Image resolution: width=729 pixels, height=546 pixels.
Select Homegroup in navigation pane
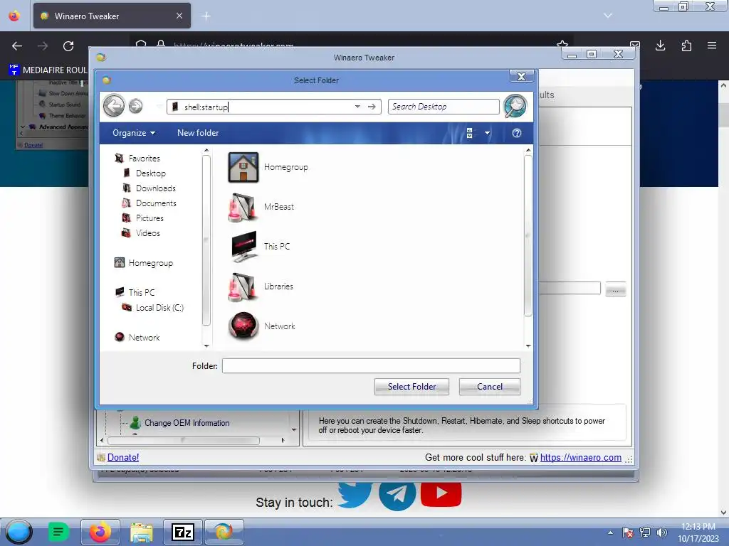click(x=151, y=263)
